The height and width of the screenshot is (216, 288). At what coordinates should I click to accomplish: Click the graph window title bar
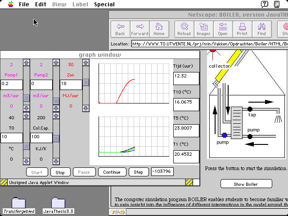pos(100,55)
